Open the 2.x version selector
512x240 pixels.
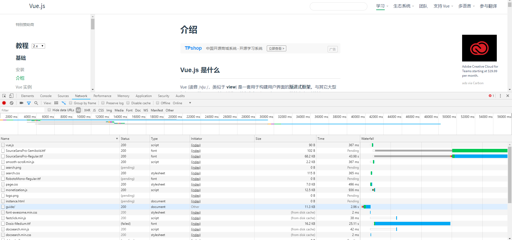[38, 46]
